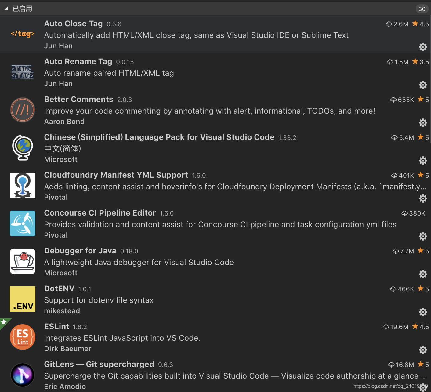Viewport: 431px width, 392px height.
Task: Select the ESLint title
Action: 57,326
